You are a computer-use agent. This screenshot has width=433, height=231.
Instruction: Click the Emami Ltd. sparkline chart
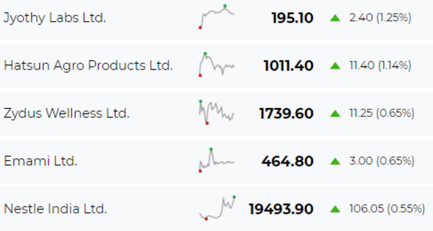point(216,160)
